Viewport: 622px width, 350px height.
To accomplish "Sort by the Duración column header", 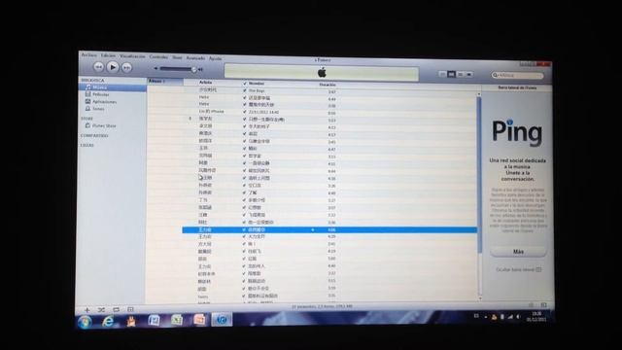I will 328,85.
